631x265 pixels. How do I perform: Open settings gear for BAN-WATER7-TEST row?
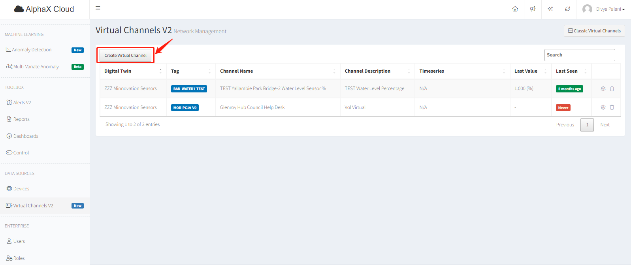603,89
